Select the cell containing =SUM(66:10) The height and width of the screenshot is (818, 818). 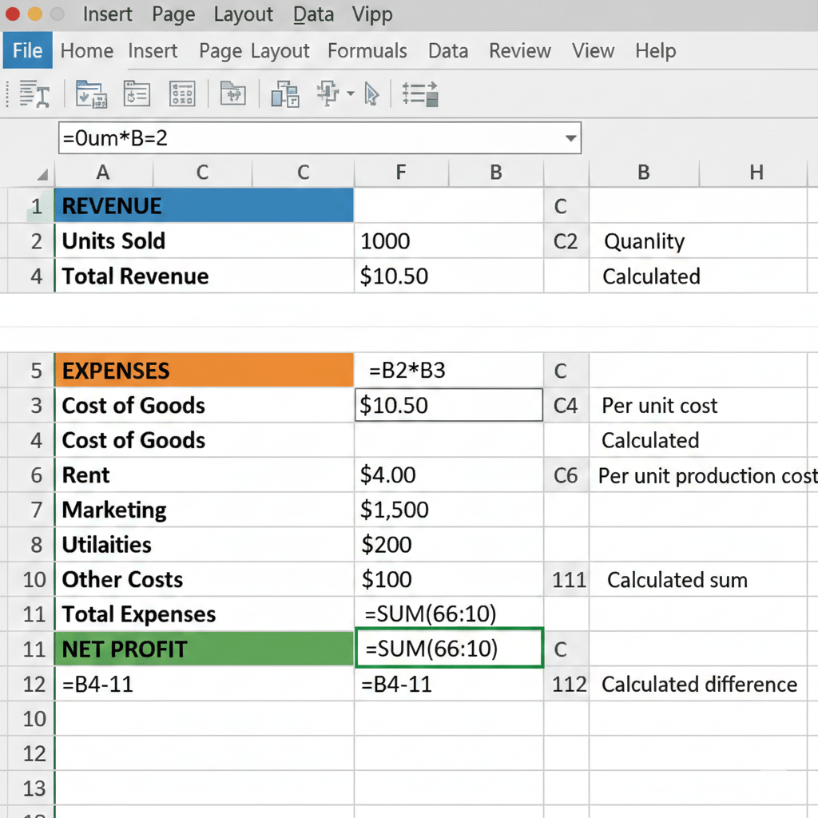pyautogui.click(x=448, y=649)
